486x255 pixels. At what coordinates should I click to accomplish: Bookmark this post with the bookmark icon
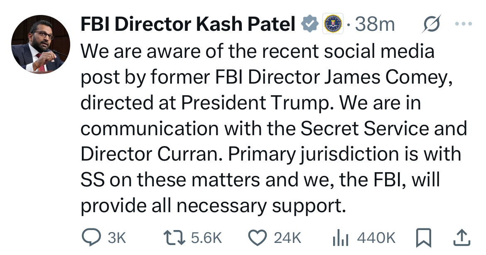coord(423,238)
